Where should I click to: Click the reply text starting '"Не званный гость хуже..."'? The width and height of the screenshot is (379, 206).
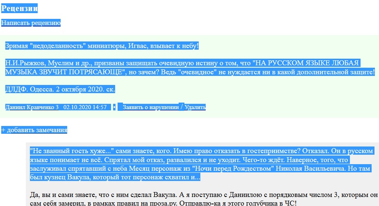click(202, 164)
